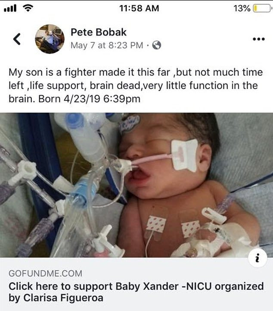Tap the info icon on the photo

click(257, 258)
